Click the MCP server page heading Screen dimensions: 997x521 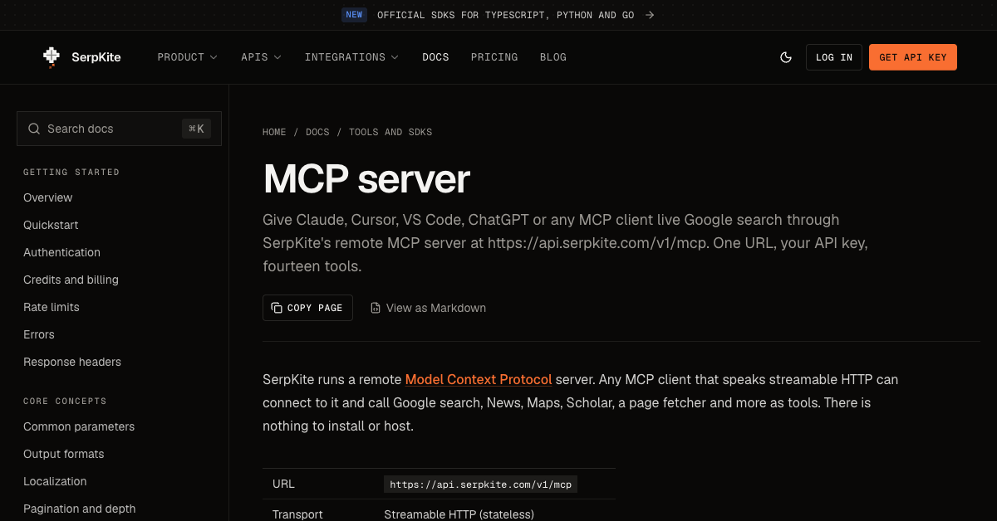(x=366, y=179)
